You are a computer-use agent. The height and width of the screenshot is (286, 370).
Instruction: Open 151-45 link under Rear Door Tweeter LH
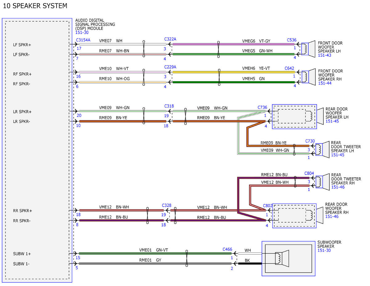pos(338,155)
